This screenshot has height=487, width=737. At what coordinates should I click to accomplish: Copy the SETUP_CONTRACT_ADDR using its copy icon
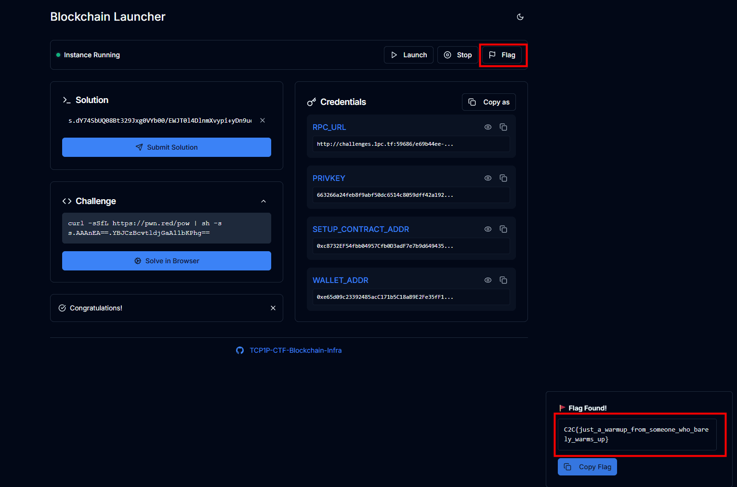503,229
